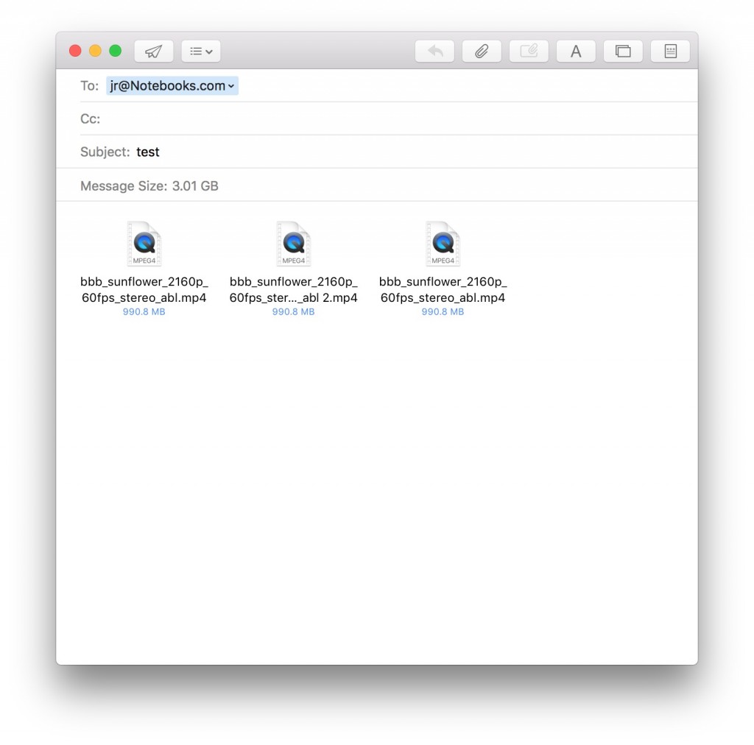Show the stationery pane button
Screen dimensions: 754x745
tap(670, 51)
